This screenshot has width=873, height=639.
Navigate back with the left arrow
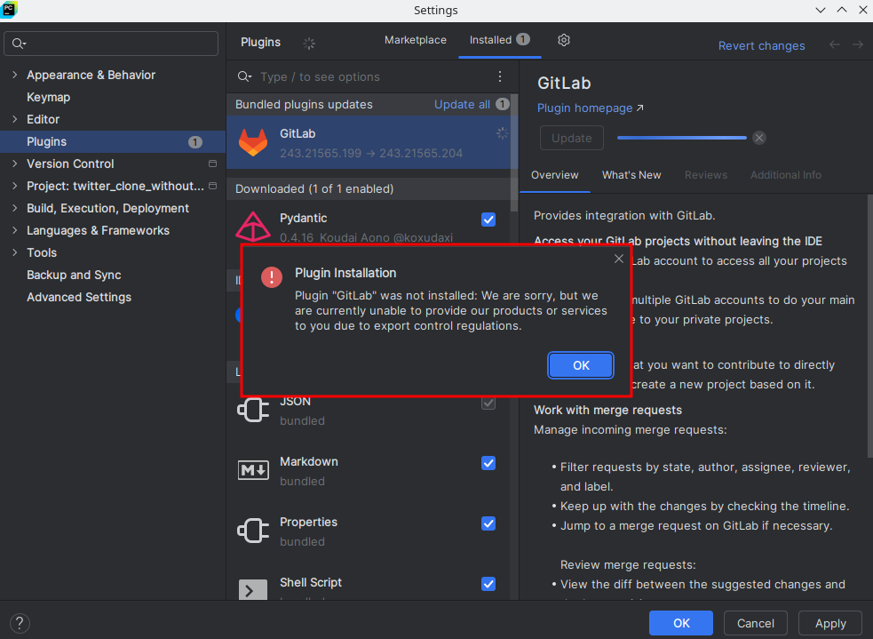point(835,44)
